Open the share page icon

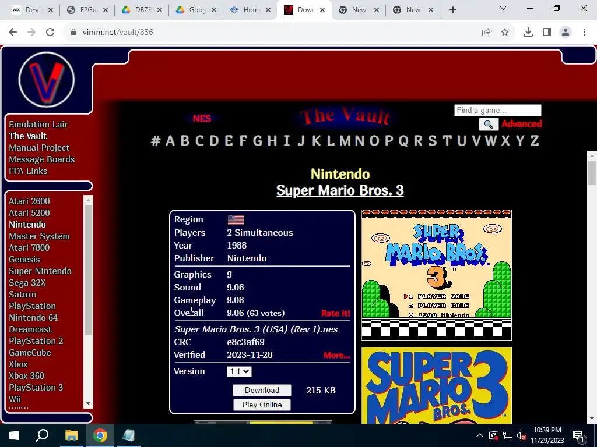(486, 33)
